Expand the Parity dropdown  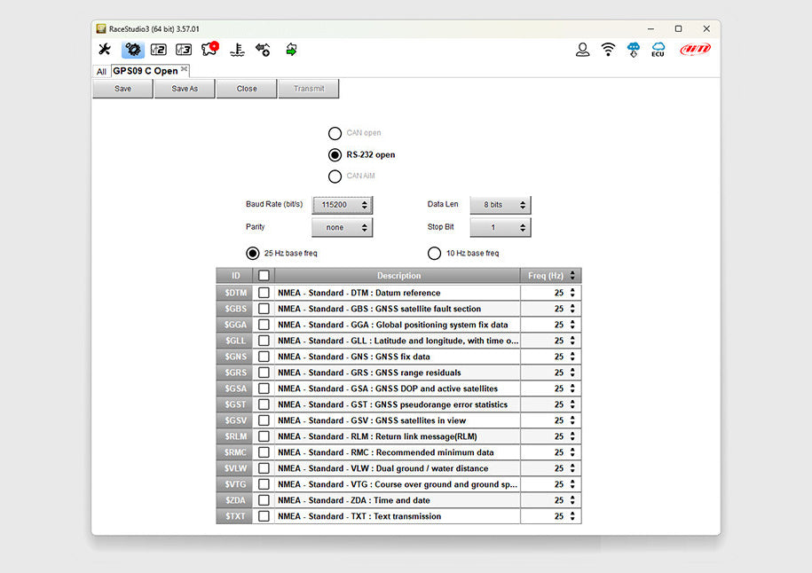click(x=342, y=228)
